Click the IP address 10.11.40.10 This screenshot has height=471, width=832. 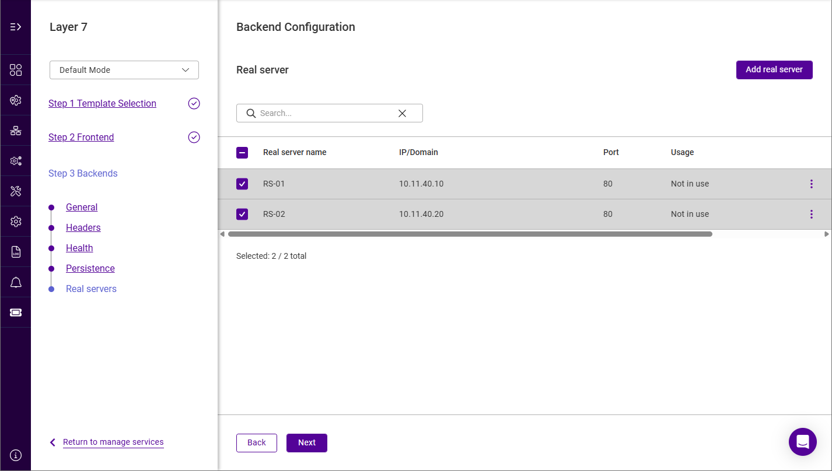[421, 184]
